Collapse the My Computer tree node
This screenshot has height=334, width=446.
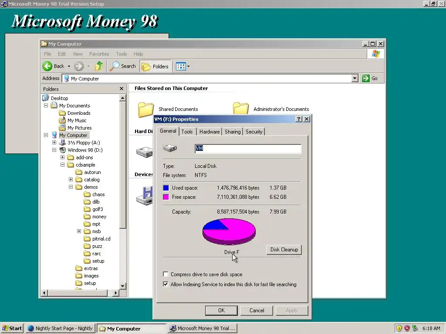[x=46, y=135]
